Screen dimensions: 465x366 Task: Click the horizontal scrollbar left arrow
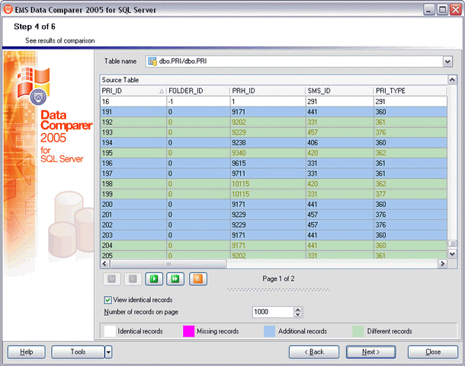(104, 263)
